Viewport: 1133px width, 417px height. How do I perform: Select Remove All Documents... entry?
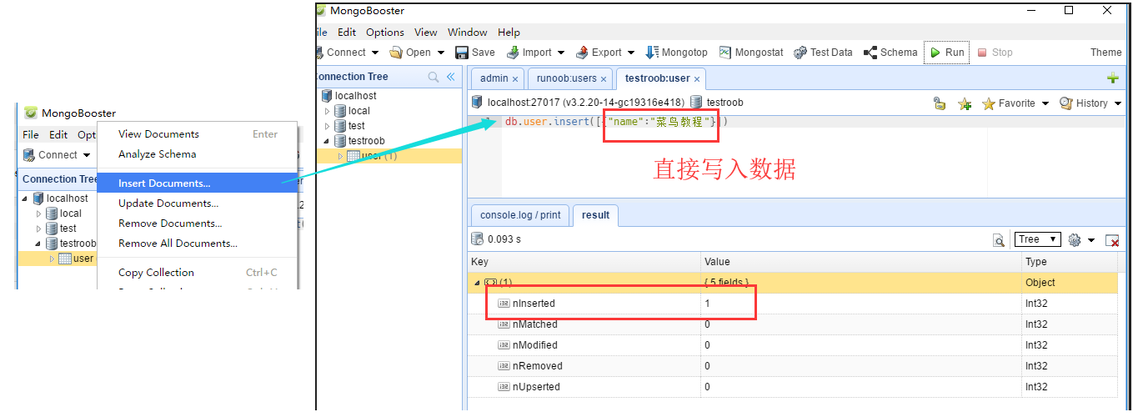coord(198,243)
